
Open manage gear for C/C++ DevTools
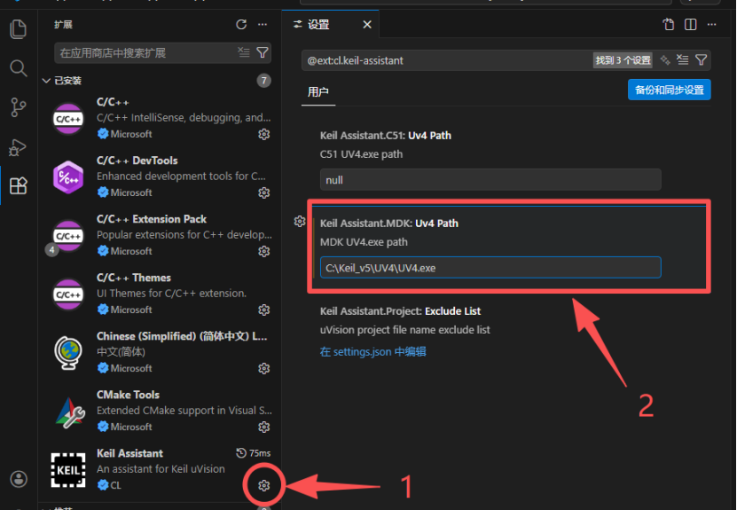pyautogui.click(x=263, y=192)
